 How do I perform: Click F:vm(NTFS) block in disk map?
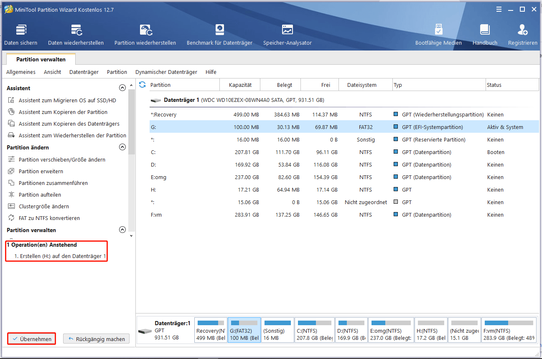click(509, 330)
